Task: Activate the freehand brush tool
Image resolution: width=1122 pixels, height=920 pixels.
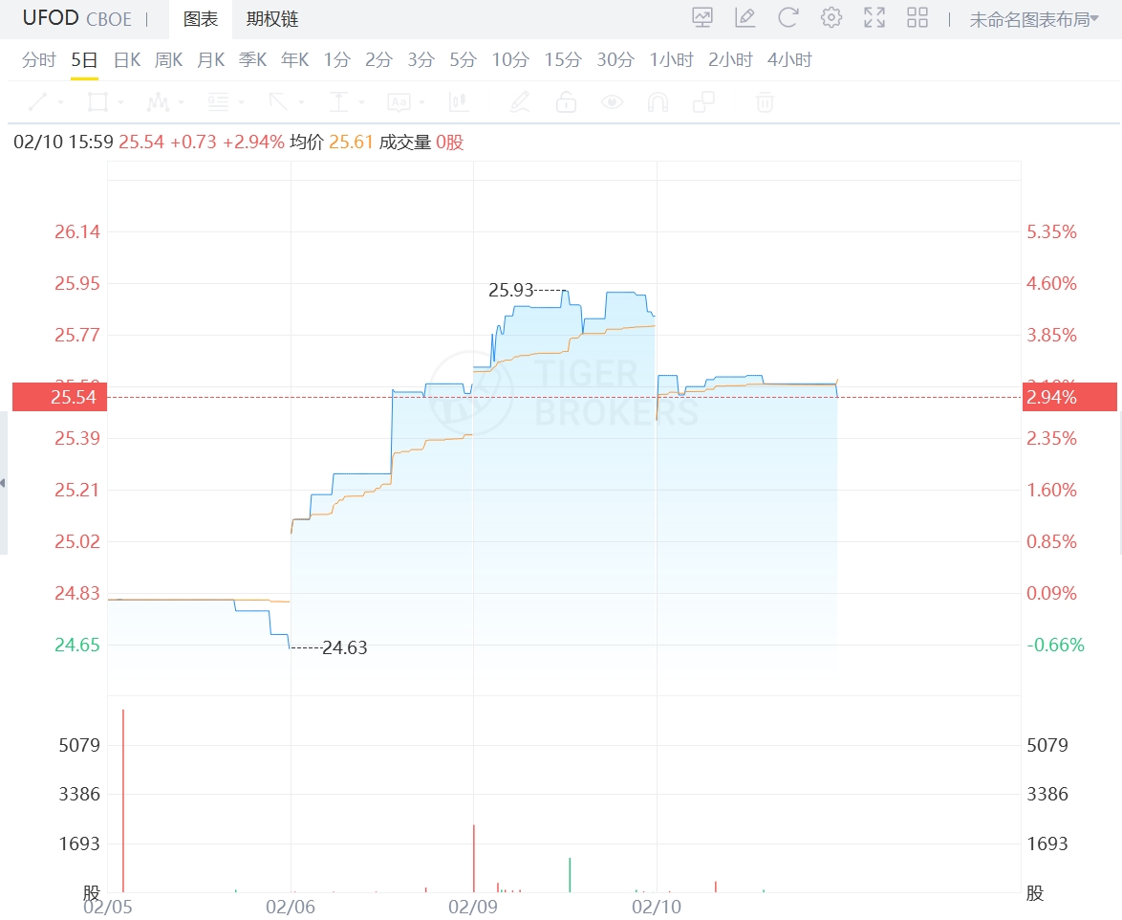Action: pos(520,102)
